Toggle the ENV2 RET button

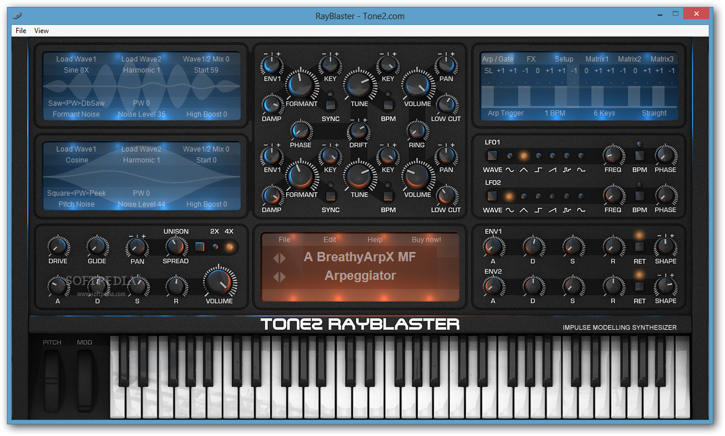pyautogui.click(x=640, y=286)
